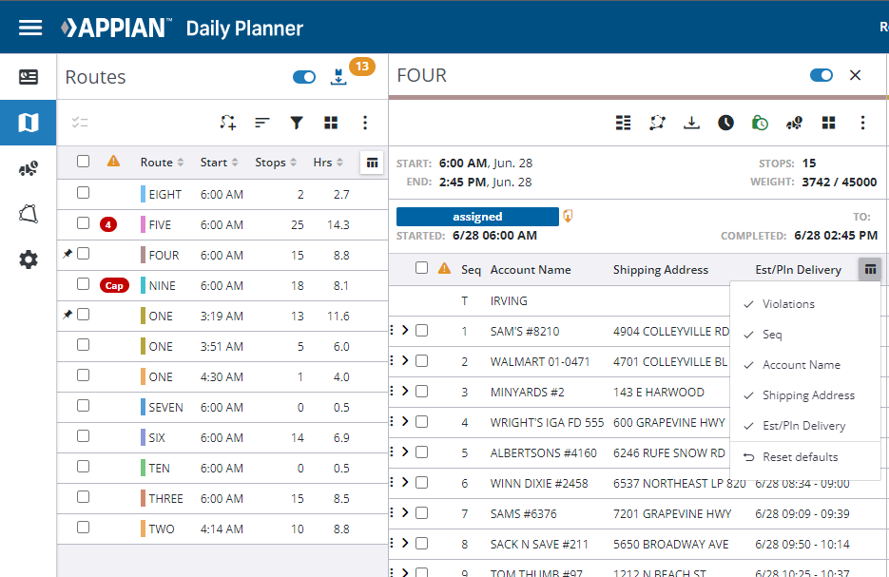The height and width of the screenshot is (577, 889).
Task: Check the select-all checkbox in stops header
Action: [x=422, y=268]
